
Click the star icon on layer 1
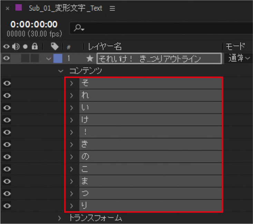pyautogui.click(x=90, y=59)
